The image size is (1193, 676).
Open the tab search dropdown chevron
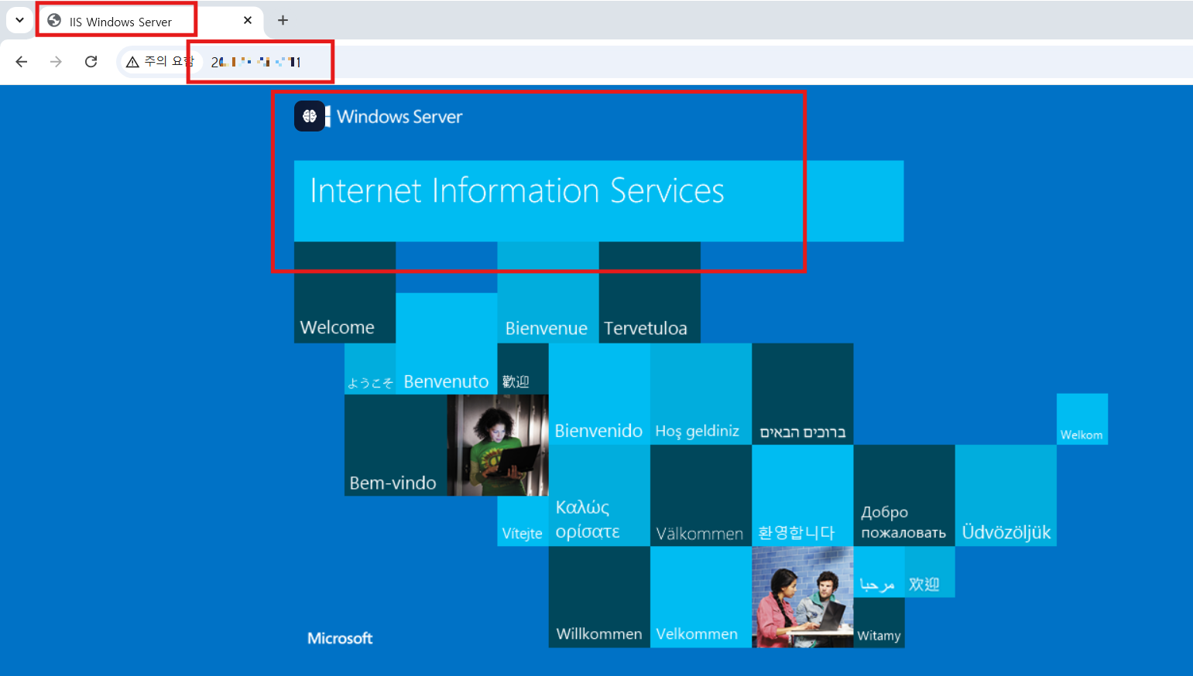pyautogui.click(x=19, y=20)
